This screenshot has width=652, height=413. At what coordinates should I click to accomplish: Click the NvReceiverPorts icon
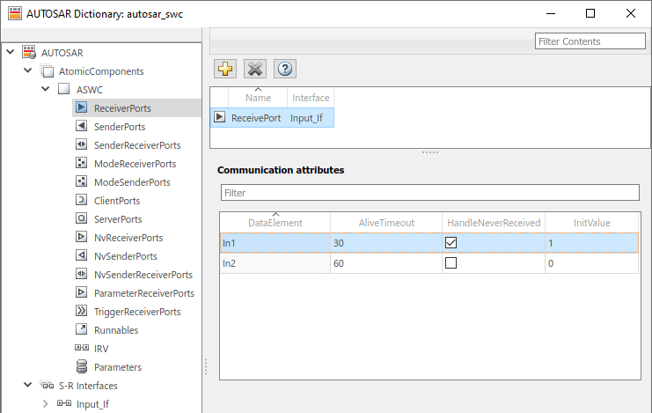click(x=82, y=237)
